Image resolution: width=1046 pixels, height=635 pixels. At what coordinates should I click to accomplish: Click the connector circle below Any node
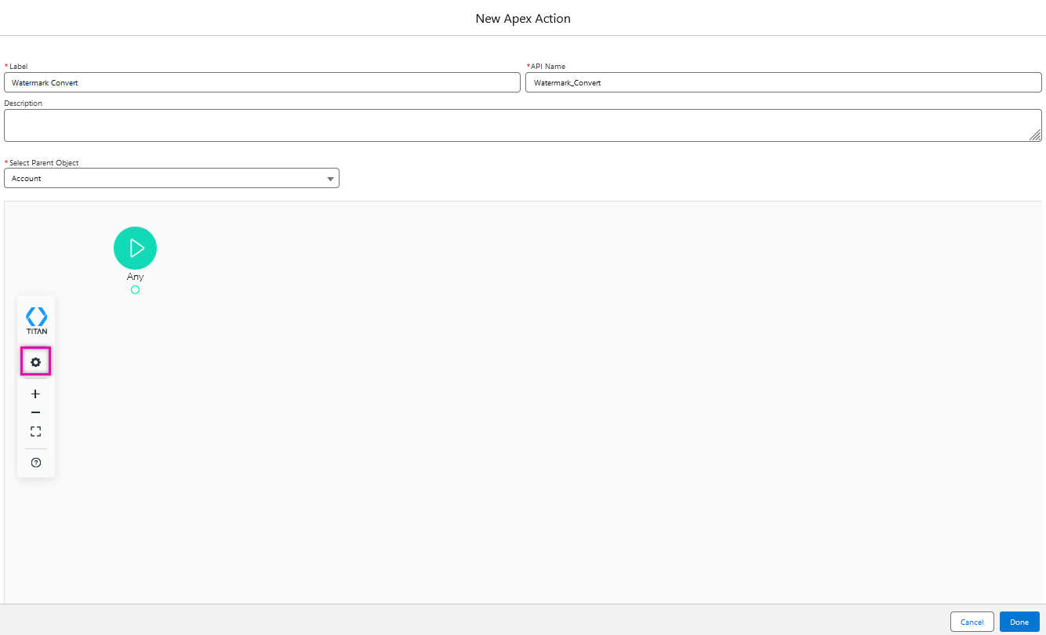pyautogui.click(x=135, y=290)
